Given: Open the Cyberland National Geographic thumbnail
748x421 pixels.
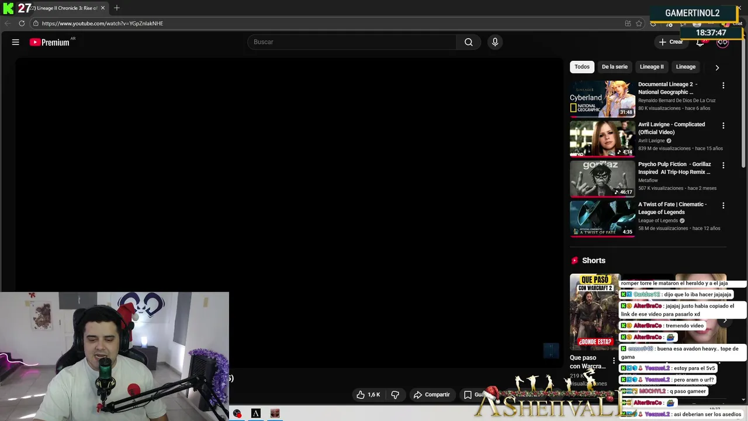Looking at the screenshot, I should click(x=602, y=99).
